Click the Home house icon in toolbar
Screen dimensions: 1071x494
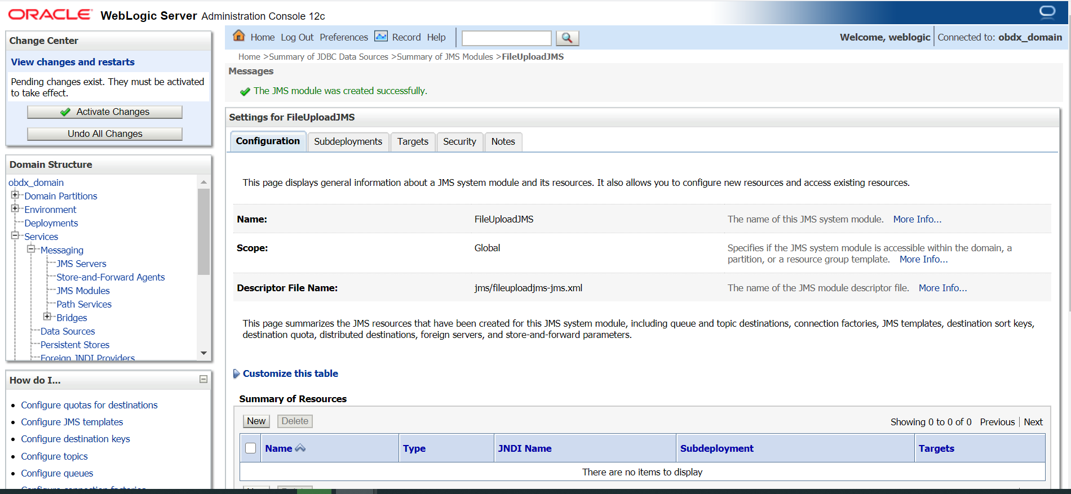coord(239,36)
